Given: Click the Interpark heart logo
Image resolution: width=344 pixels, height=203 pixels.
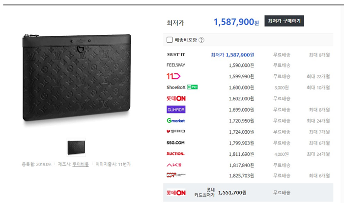Looking at the screenshot, I should [176, 131].
